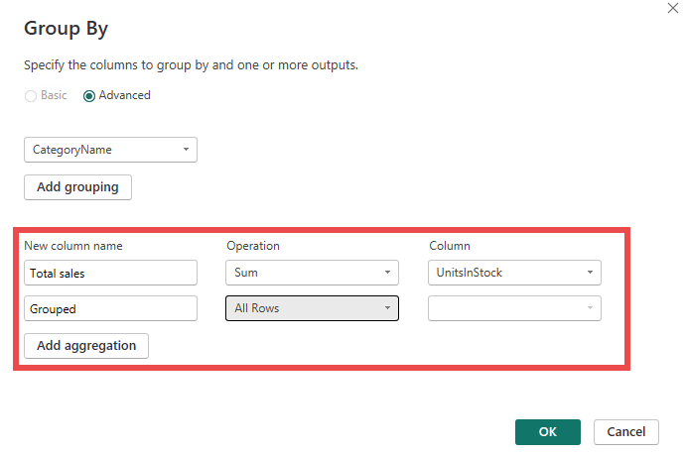Click the New column name header label
The width and height of the screenshot is (685, 455).
click(72, 246)
